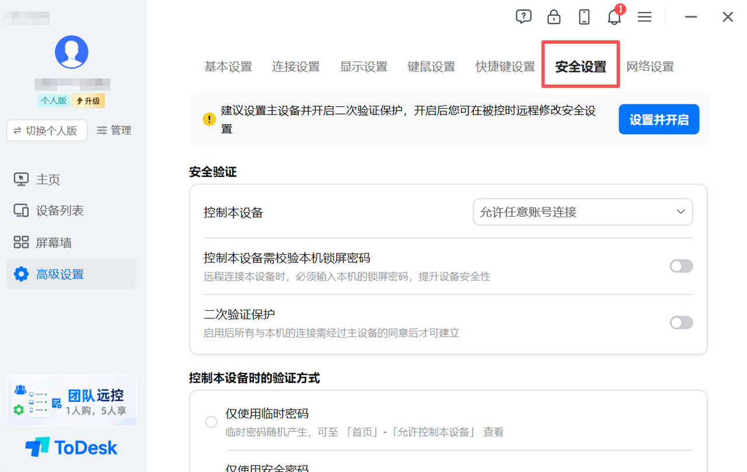Click 临时密码随机产生 description text
This screenshot has width=747, height=472.
(364, 432)
